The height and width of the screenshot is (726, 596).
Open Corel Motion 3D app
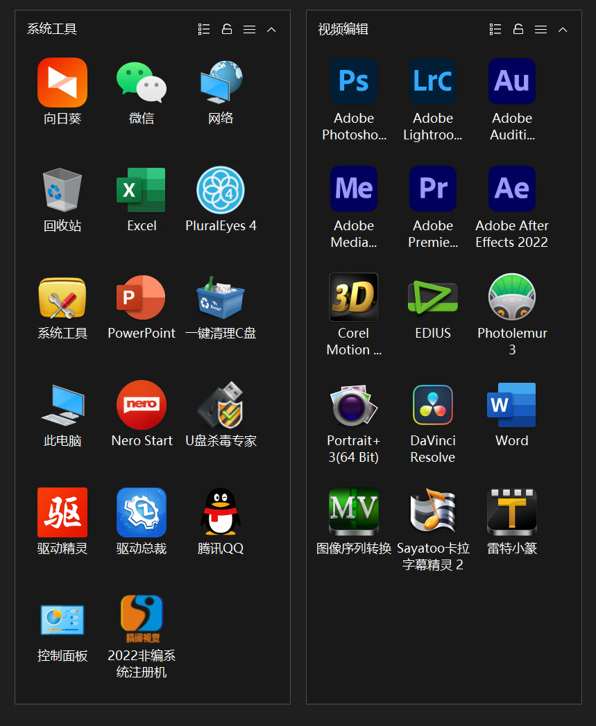point(354,297)
